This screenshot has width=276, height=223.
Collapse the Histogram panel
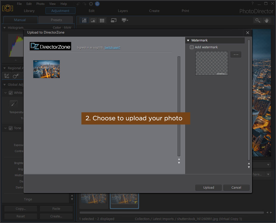tap(5, 28)
